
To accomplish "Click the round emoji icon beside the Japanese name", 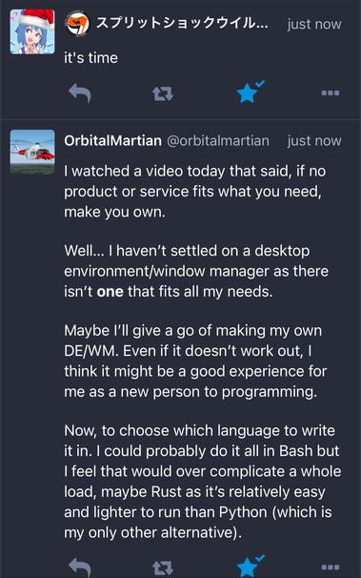I will pos(77,24).
